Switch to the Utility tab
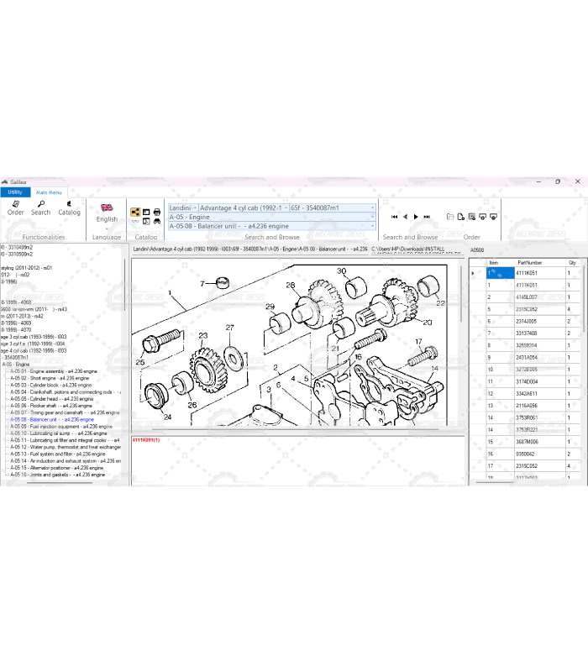 15,192
